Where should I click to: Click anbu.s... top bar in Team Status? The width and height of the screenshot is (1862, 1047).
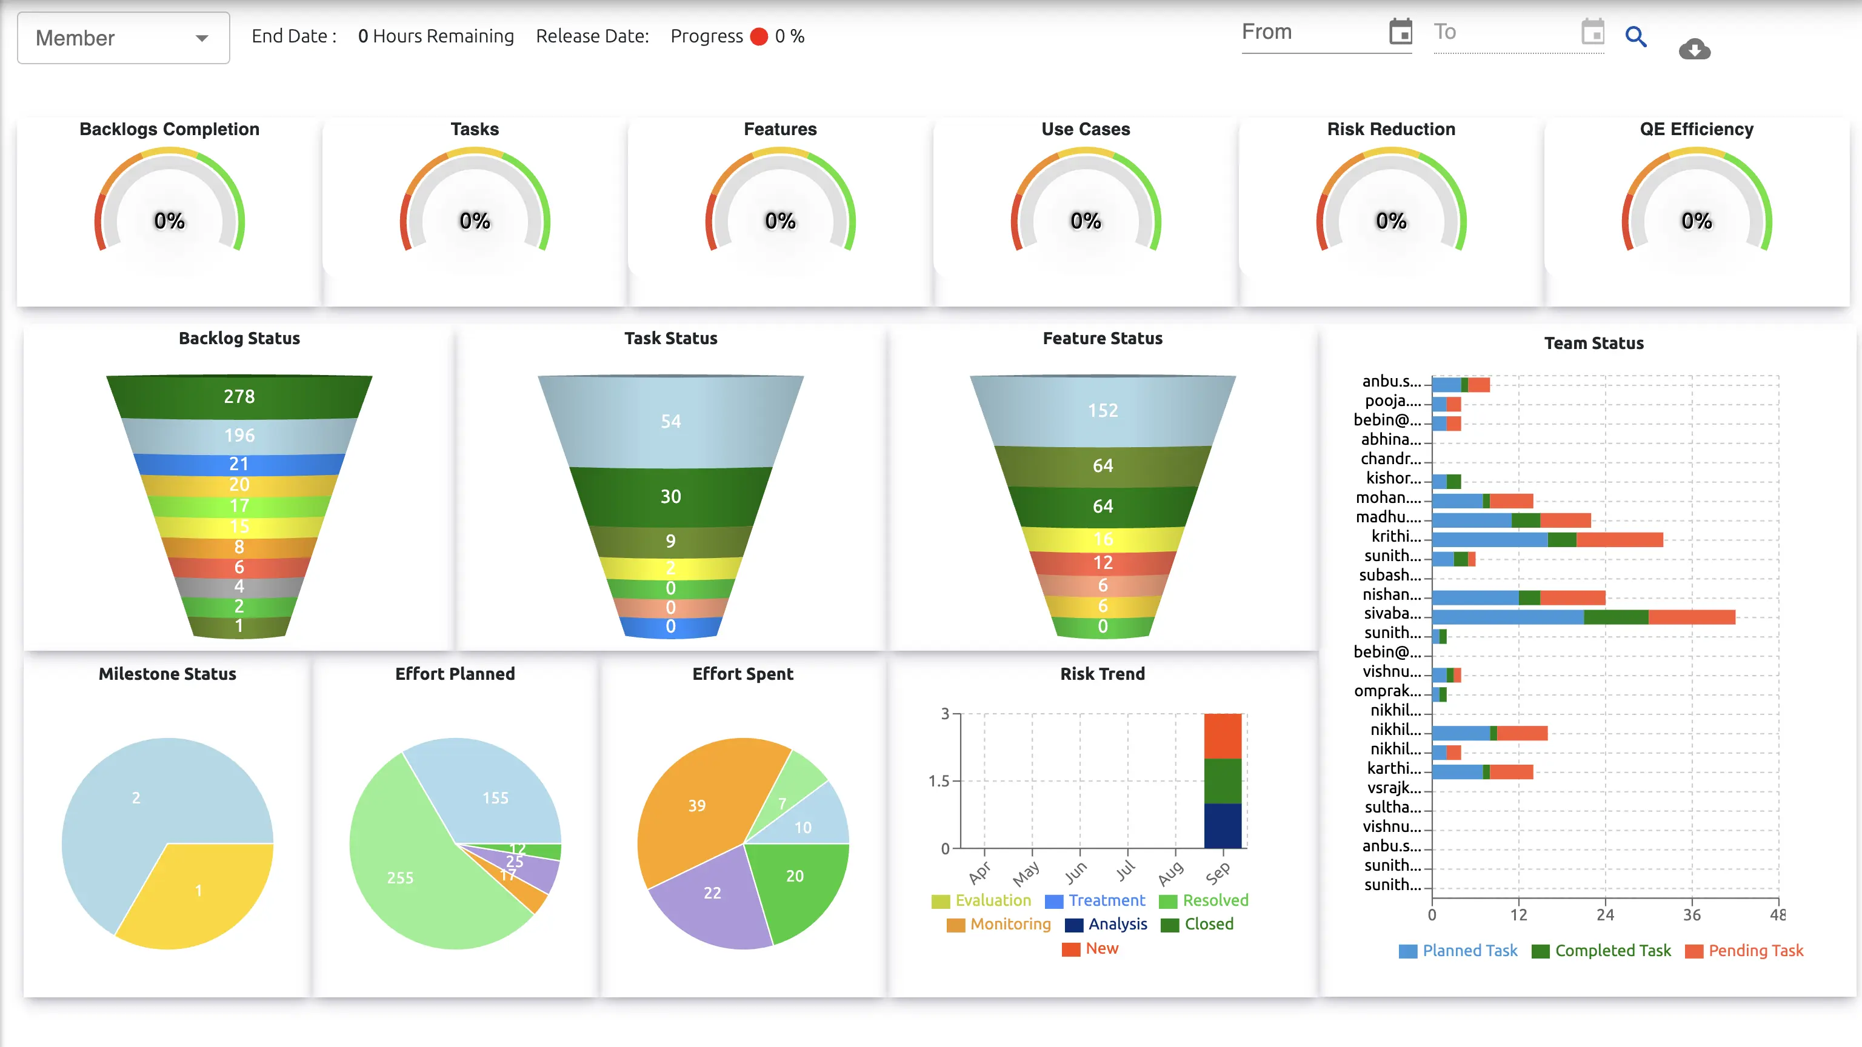pyautogui.click(x=1461, y=384)
